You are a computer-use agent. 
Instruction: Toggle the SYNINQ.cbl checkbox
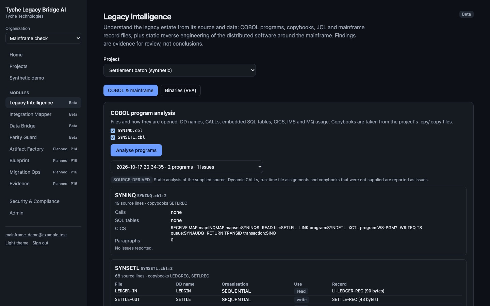(x=113, y=131)
